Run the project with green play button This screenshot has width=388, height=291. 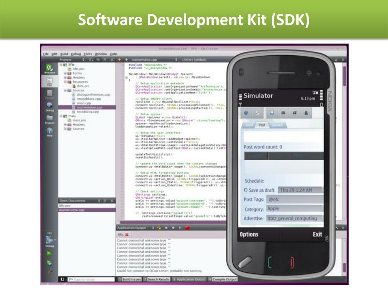[49, 253]
